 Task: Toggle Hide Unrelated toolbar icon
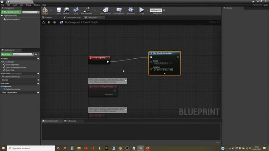click(86, 11)
